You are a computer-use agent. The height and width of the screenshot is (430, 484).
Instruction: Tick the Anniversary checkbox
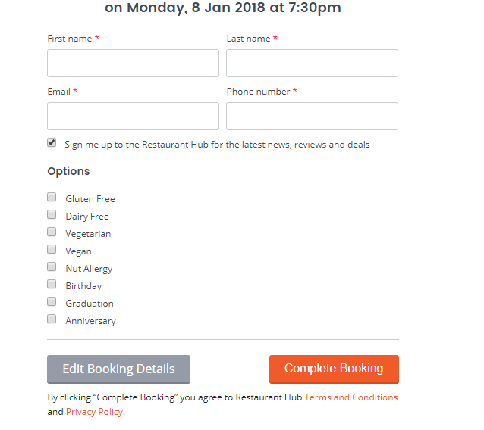[52, 319]
